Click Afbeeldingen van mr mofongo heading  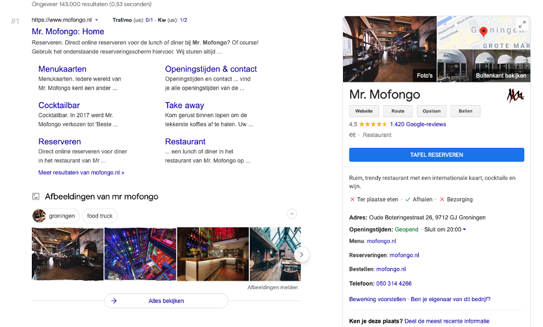click(x=102, y=197)
